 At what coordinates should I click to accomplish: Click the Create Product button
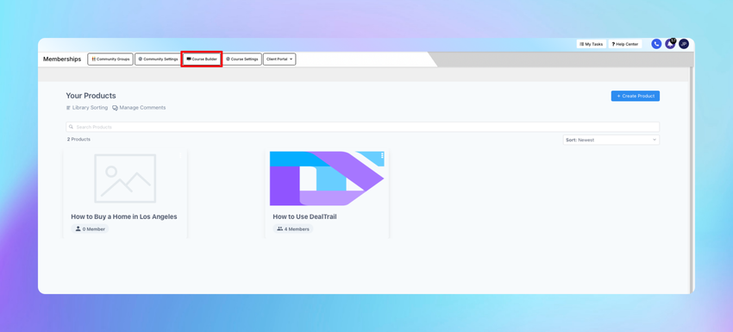pyautogui.click(x=636, y=96)
